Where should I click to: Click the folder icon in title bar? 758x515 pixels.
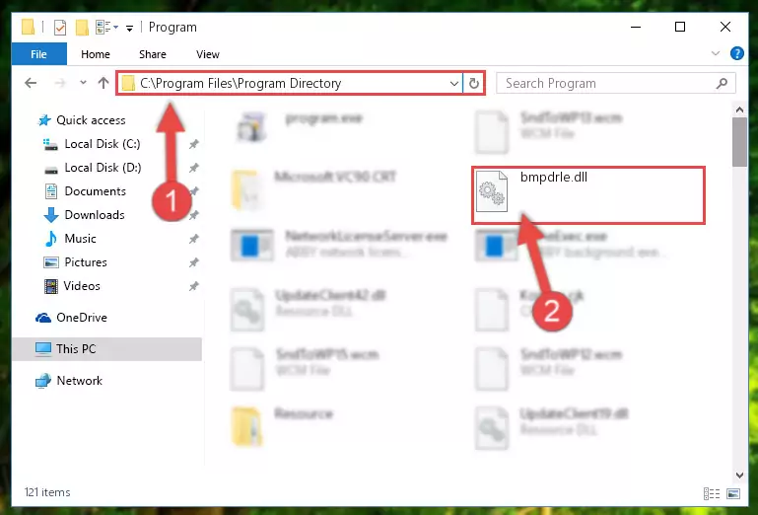point(28,27)
